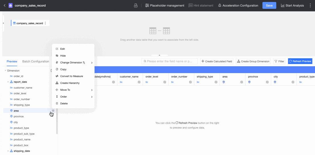The width and height of the screenshot is (315, 155).
Task: Open settings gear for date(ymdhms) column
Action: [x=114, y=82]
